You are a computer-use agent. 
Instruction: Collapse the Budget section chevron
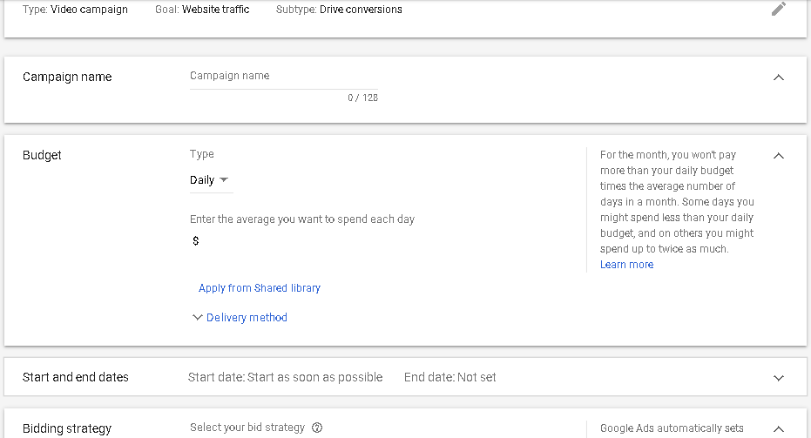click(779, 156)
